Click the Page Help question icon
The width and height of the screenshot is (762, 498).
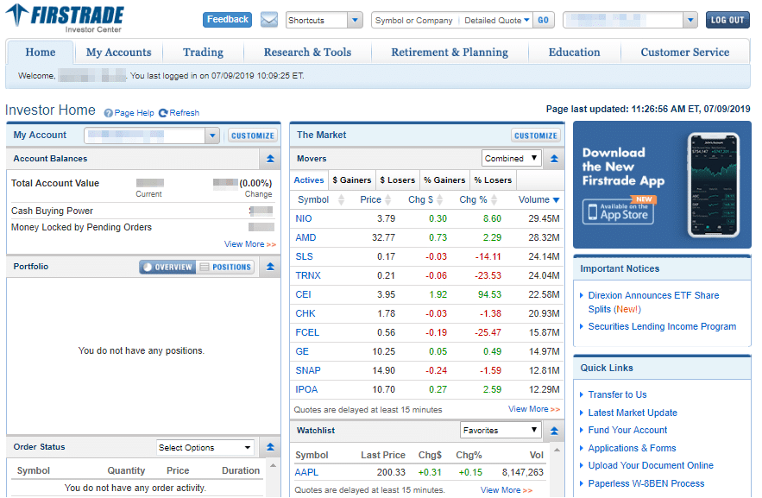(x=109, y=113)
